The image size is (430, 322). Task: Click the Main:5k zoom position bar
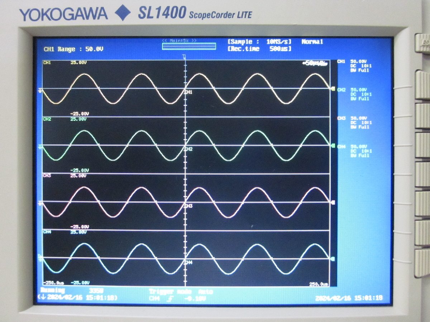(x=189, y=47)
